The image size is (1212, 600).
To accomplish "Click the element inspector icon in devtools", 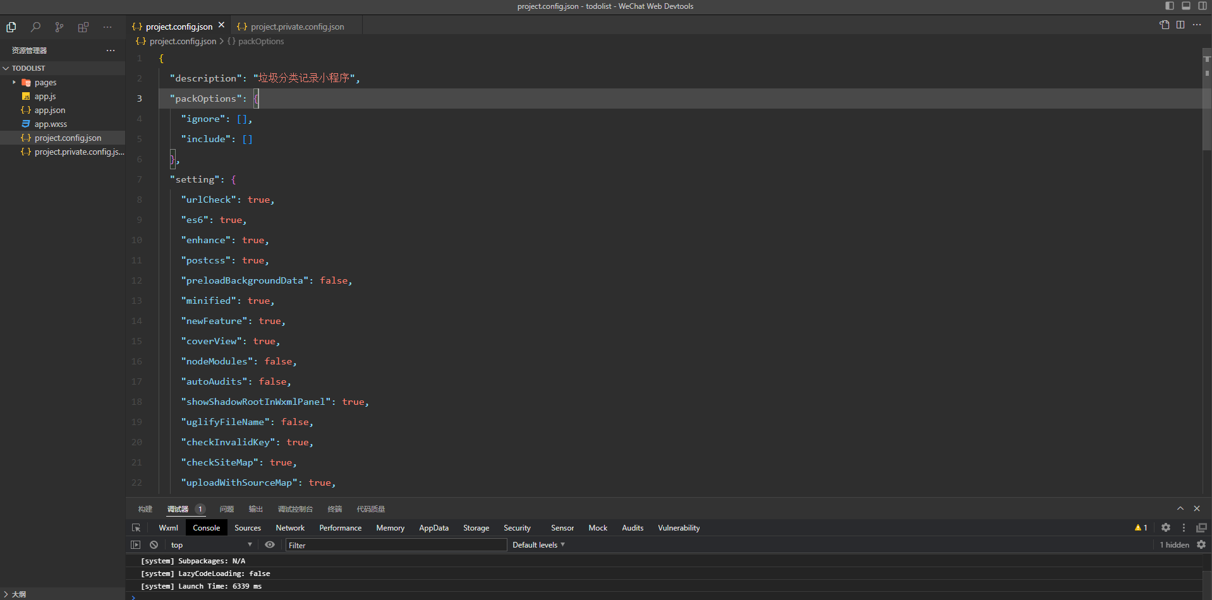I will tap(136, 528).
